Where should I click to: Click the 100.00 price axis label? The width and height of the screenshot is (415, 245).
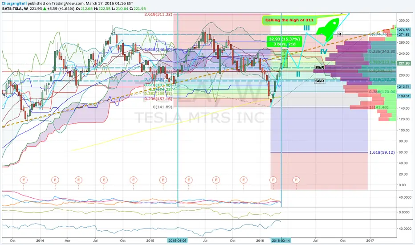404,130
